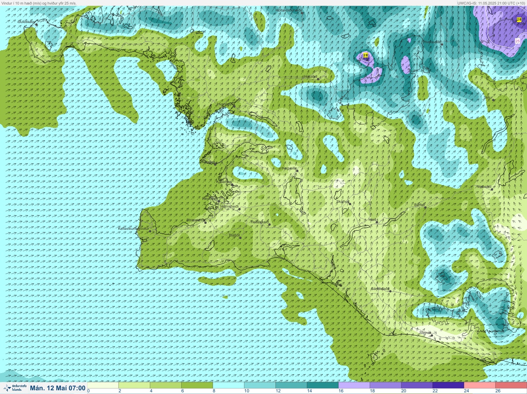The height and width of the screenshot is (394, 527).
Task: Pick the 4–6 m/s green legend swatch
Action: tap(166, 385)
